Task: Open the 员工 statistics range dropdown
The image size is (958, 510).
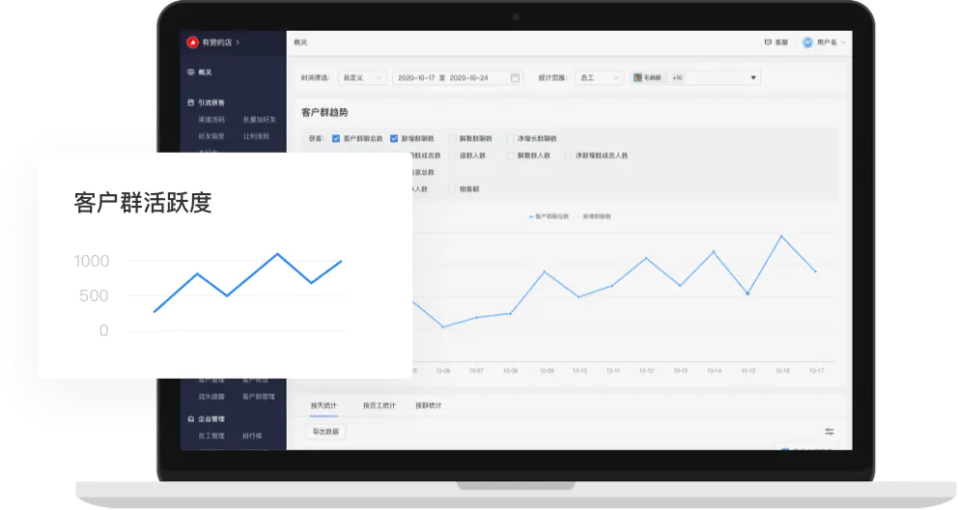Action: pos(599,77)
